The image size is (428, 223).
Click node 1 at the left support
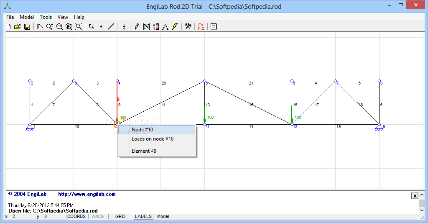click(30, 125)
